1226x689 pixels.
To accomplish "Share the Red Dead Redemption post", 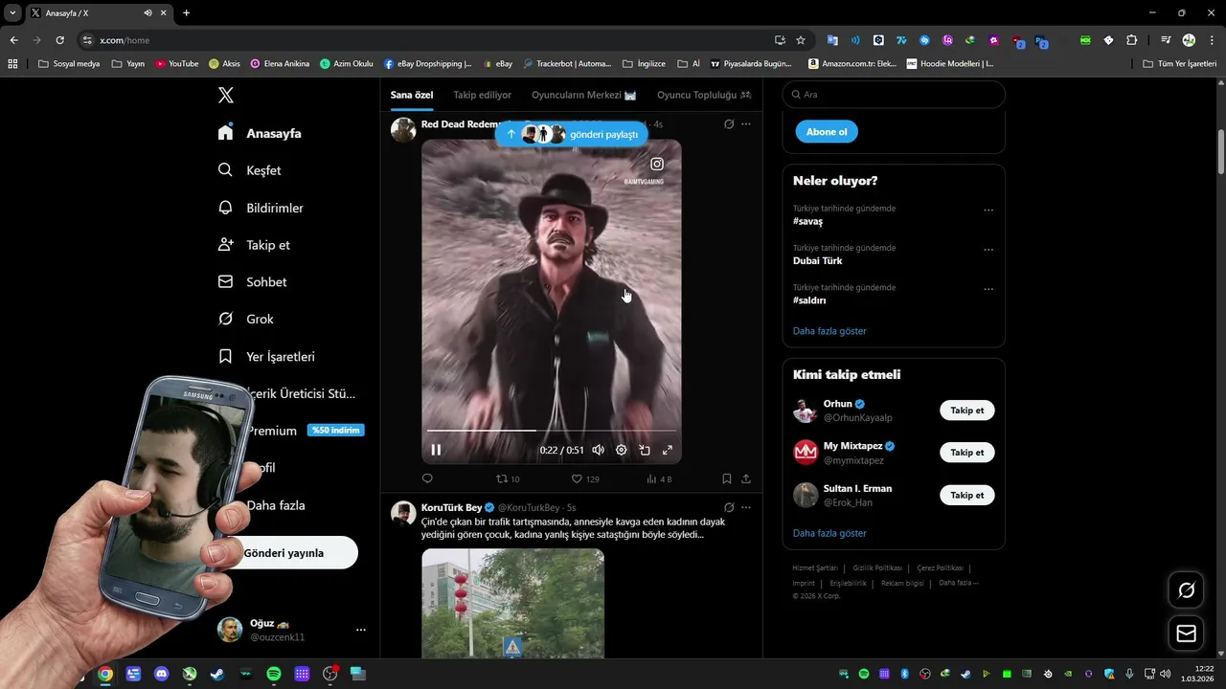I will (x=746, y=478).
